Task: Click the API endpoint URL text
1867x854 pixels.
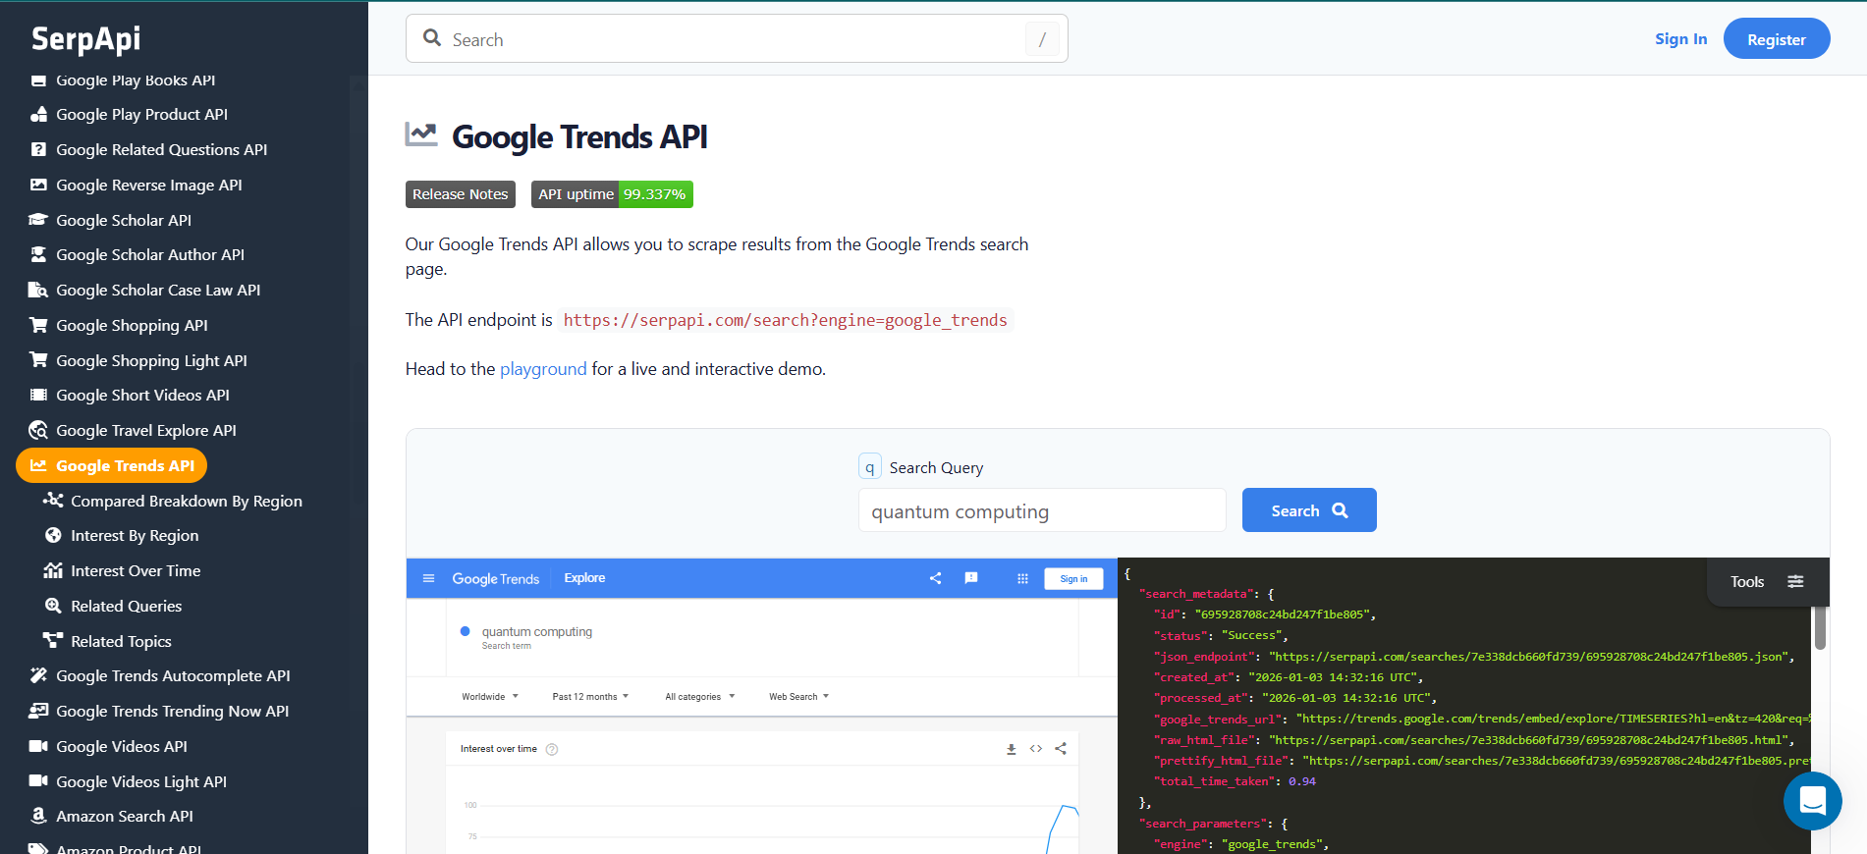Action: pyautogui.click(x=786, y=320)
